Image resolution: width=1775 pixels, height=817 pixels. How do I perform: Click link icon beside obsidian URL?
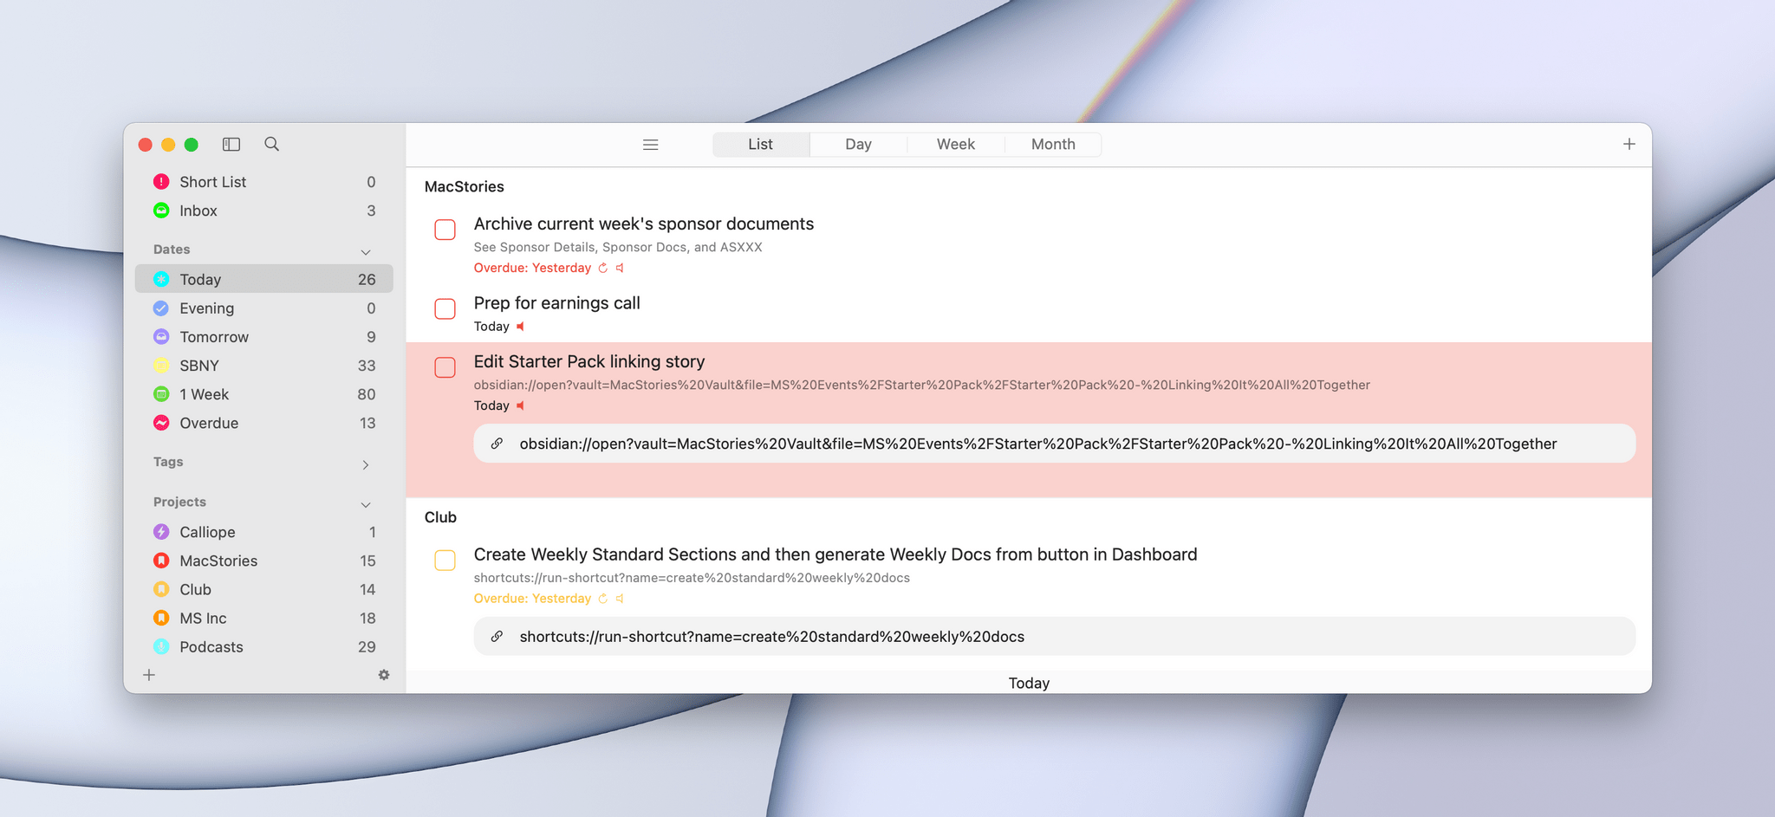coord(497,444)
